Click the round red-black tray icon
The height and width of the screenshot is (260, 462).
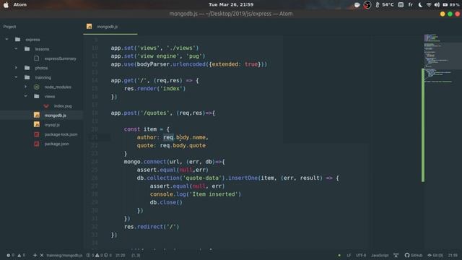coord(367,5)
